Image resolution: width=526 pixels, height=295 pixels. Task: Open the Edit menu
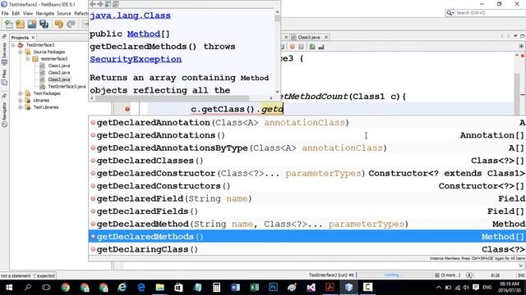(x=16, y=13)
